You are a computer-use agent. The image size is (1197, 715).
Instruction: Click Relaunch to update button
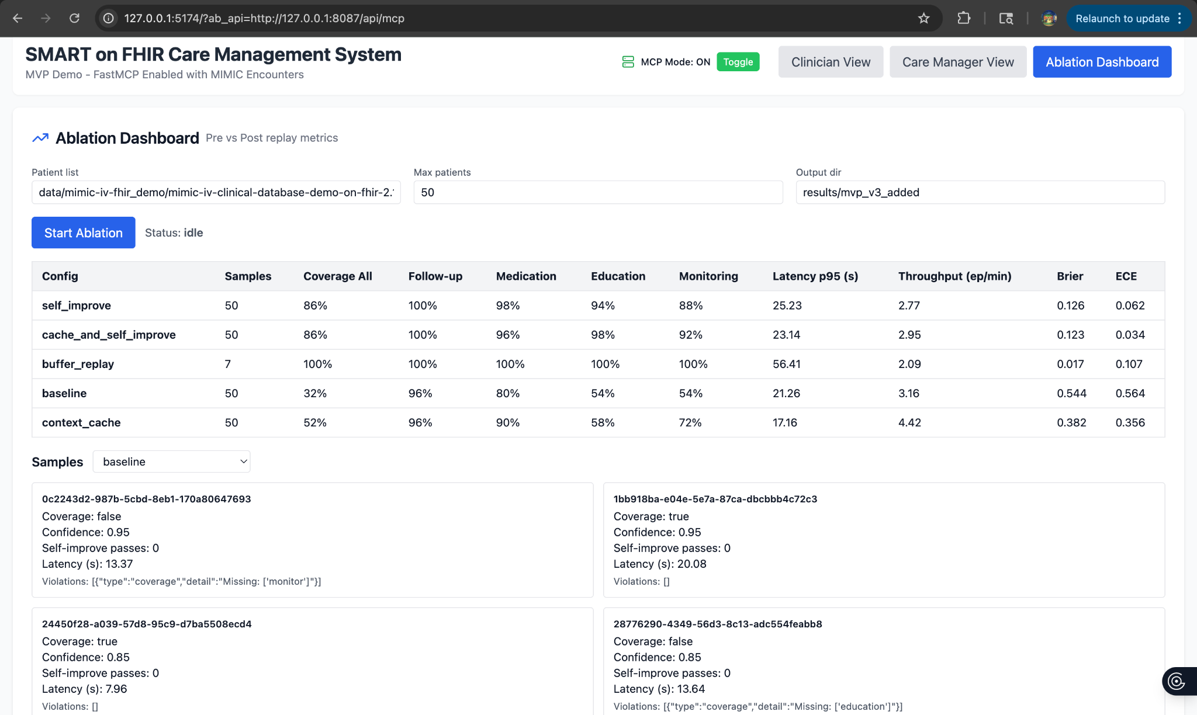(x=1122, y=18)
